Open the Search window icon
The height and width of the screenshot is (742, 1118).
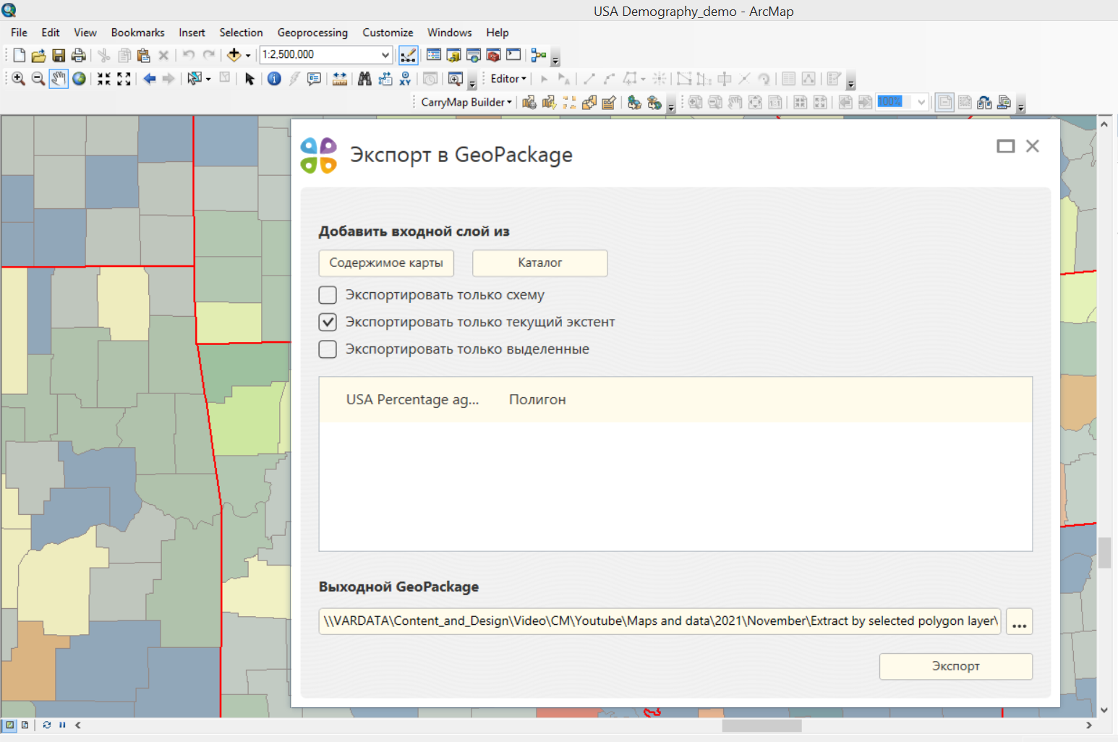tap(474, 55)
